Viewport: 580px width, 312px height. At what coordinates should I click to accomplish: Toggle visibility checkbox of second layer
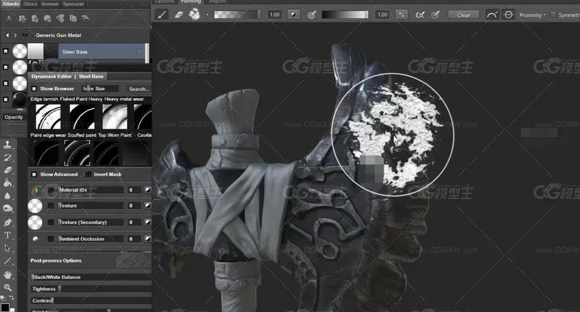pyautogui.click(x=5, y=67)
